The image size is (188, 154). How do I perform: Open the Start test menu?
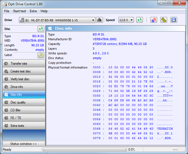19,11
